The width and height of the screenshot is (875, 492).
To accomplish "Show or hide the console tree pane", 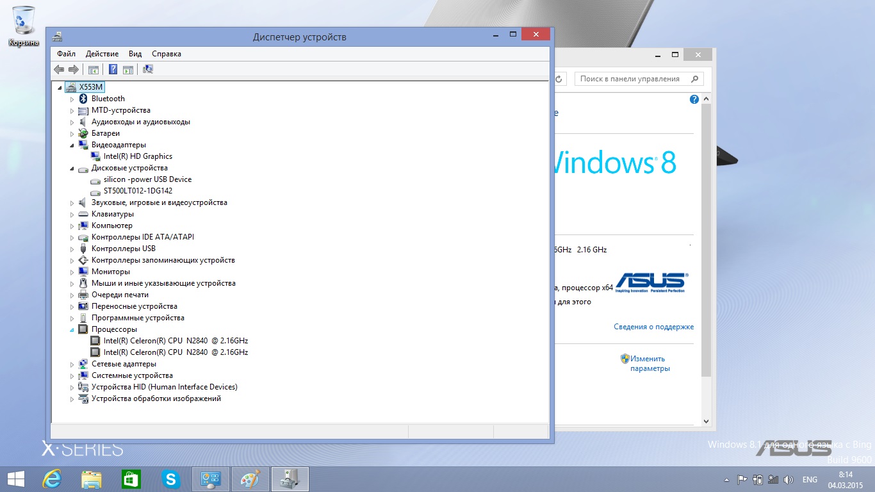I will pyautogui.click(x=94, y=69).
